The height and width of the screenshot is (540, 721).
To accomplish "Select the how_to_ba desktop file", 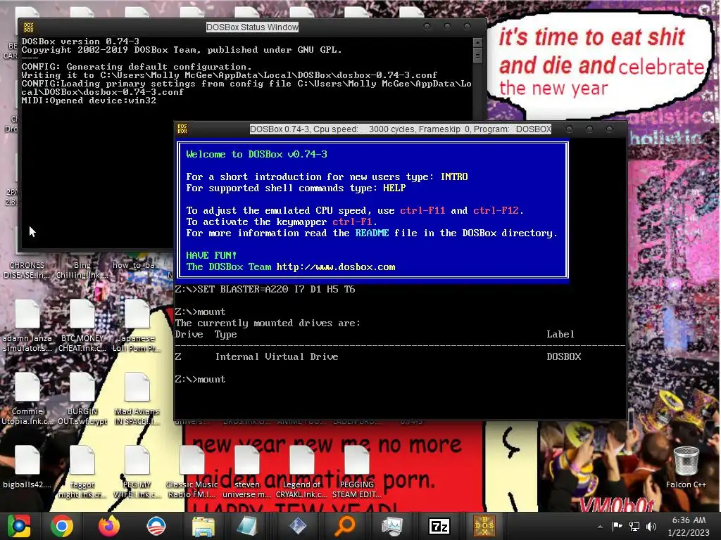I will pyautogui.click(x=136, y=265).
